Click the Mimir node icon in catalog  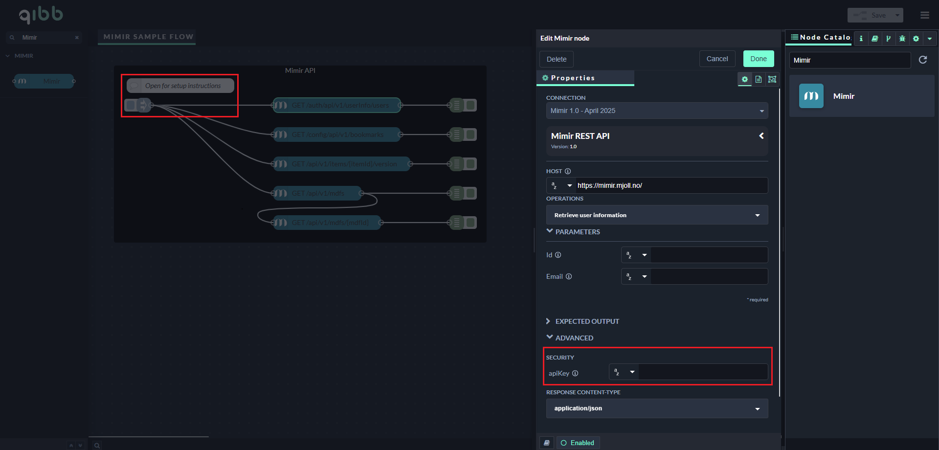(811, 96)
